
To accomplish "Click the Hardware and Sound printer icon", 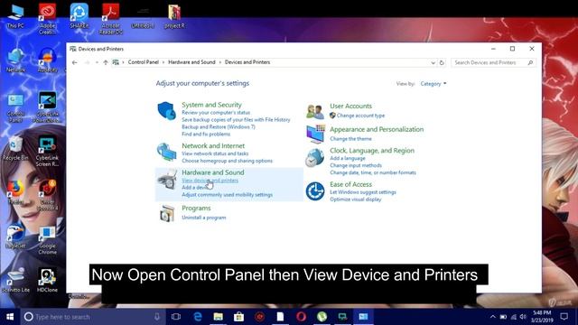I will [166, 180].
